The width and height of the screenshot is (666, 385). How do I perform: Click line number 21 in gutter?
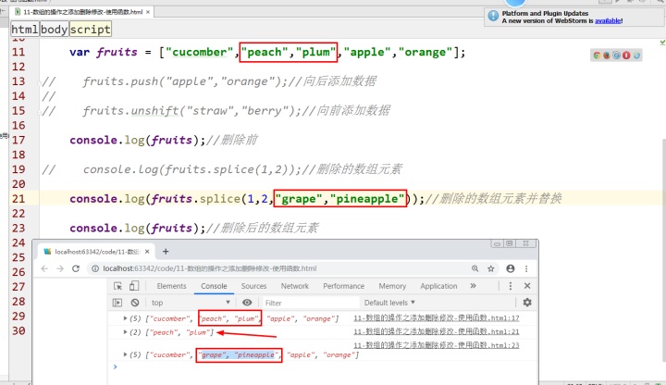point(18,198)
